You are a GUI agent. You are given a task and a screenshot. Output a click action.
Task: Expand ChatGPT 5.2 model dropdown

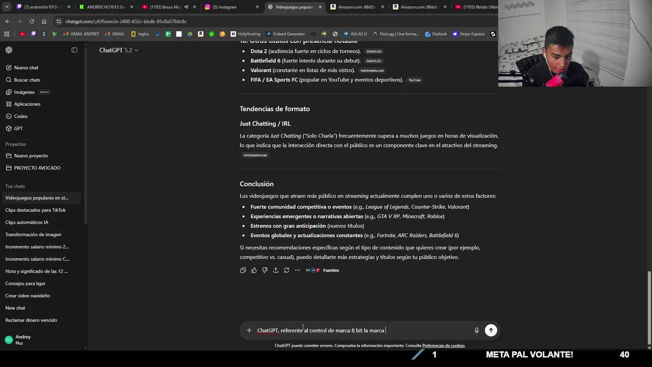pyautogui.click(x=119, y=50)
